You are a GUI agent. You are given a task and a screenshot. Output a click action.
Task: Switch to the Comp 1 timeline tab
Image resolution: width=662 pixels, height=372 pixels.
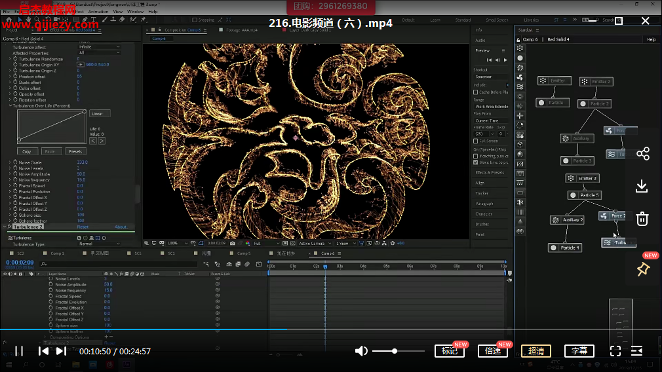click(58, 253)
